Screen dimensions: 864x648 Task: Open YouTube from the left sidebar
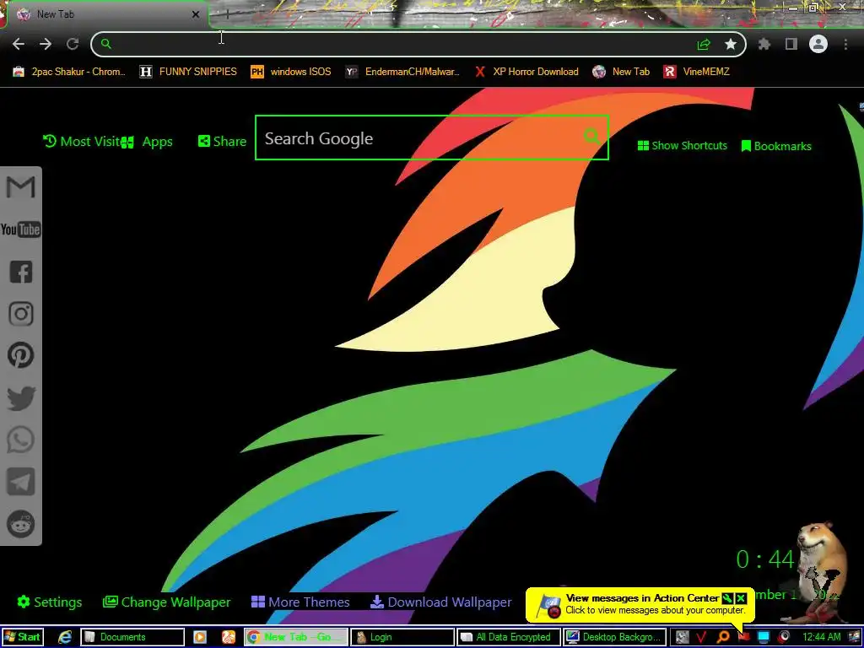[x=21, y=229]
